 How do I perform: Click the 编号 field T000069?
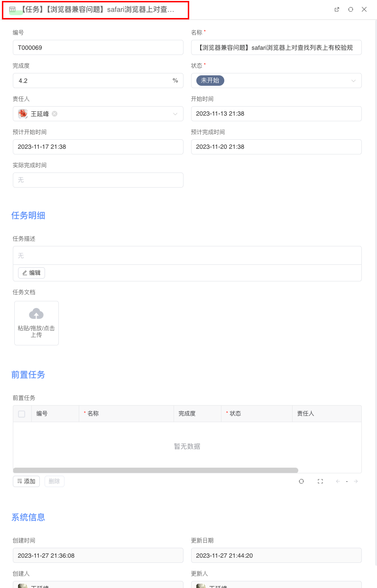click(x=98, y=47)
